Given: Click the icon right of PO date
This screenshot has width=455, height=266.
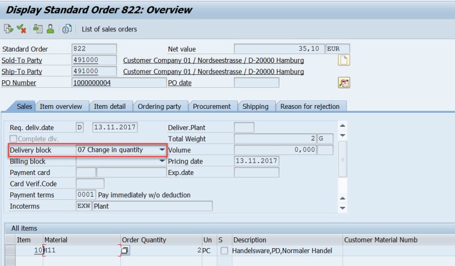Looking at the screenshot, I should (x=343, y=83).
